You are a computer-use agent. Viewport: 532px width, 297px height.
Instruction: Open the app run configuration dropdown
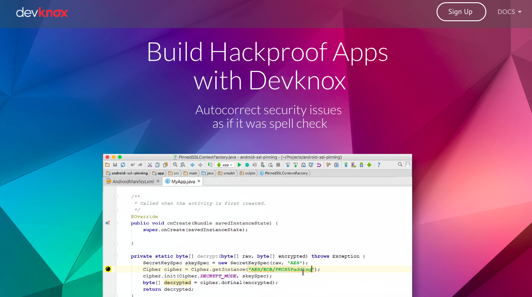224,165
